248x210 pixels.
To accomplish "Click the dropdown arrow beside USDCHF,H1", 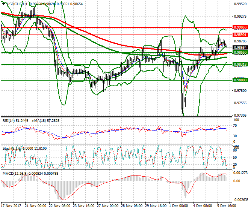I will 3,3.
